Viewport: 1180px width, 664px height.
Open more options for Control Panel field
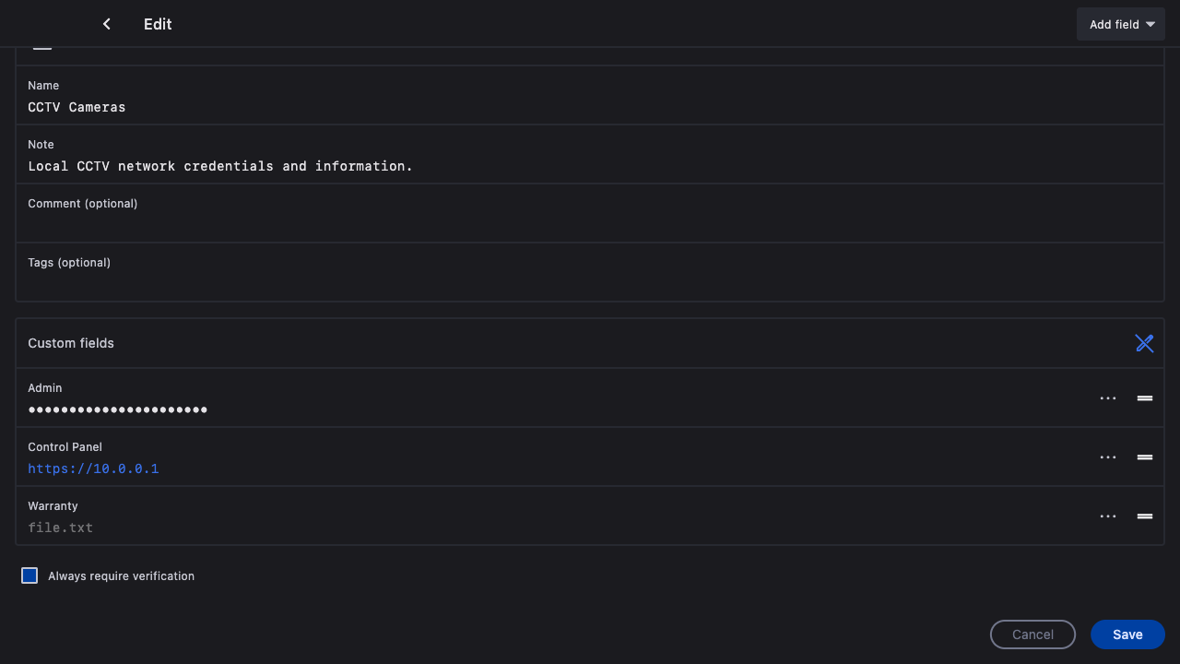[x=1108, y=457]
